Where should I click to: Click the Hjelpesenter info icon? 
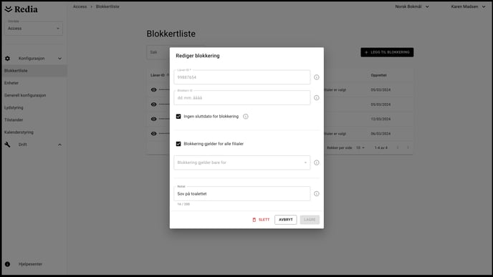8,264
